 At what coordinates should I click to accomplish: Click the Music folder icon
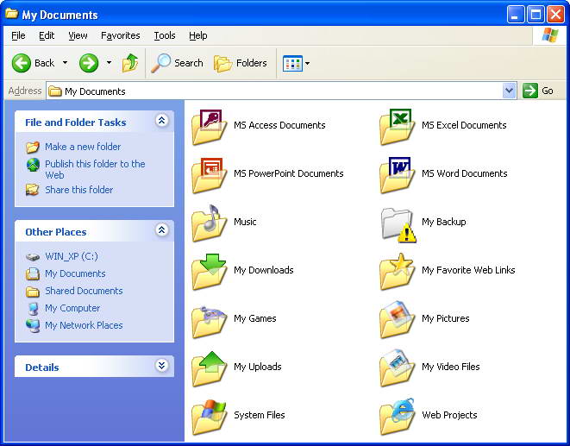209,223
